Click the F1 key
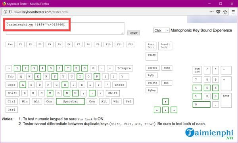The height and width of the screenshot is (143, 238). click(x=21, y=44)
